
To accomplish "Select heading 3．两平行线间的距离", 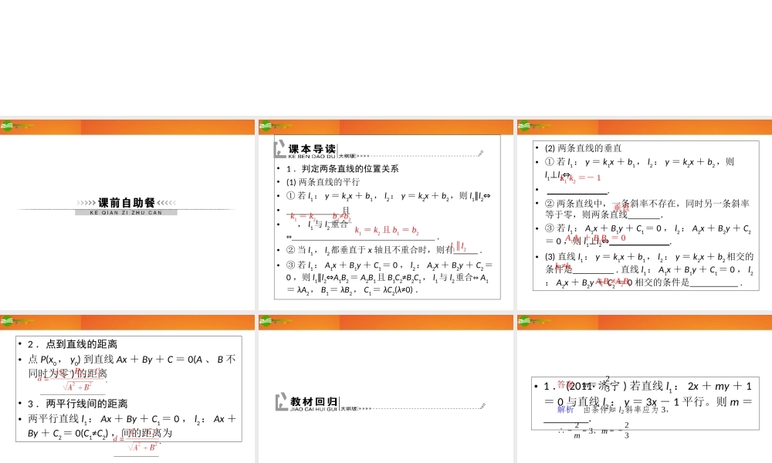I will point(77,404).
